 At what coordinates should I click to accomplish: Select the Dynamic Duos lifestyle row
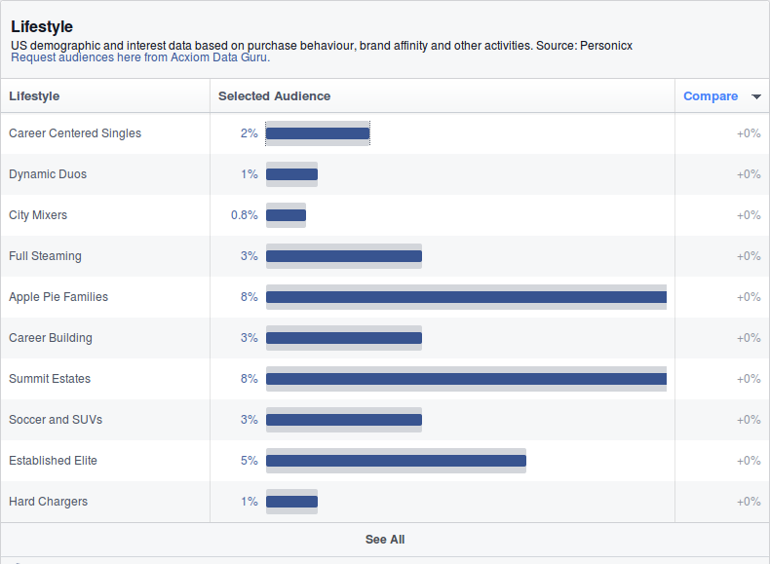[48, 174]
